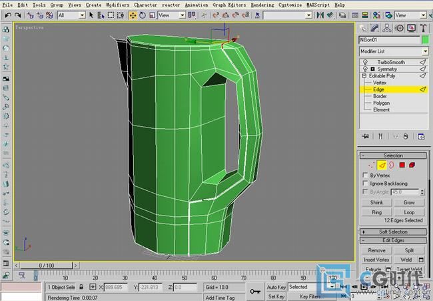Activate the Select and Scale tool

tap(152, 15)
